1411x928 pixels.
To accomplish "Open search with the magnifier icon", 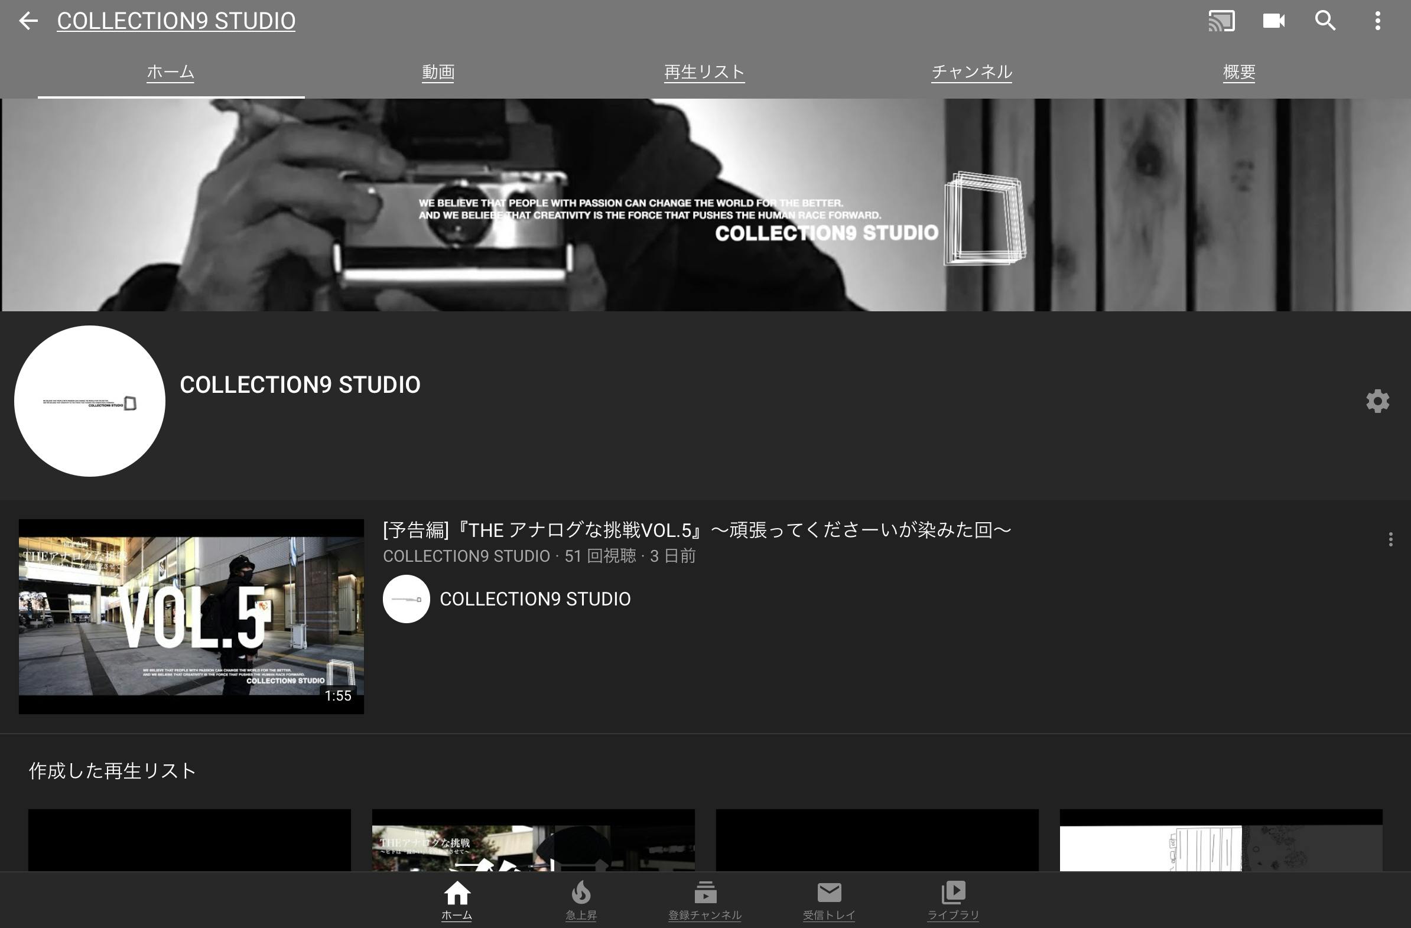I will tap(1325, 21).
